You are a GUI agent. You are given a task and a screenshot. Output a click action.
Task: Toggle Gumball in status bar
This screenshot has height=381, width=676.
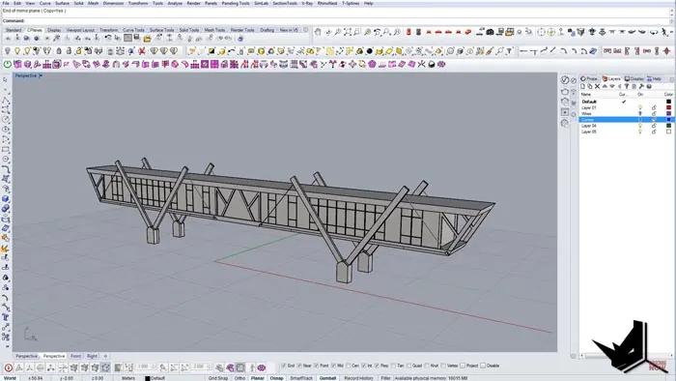click(327, 378)
